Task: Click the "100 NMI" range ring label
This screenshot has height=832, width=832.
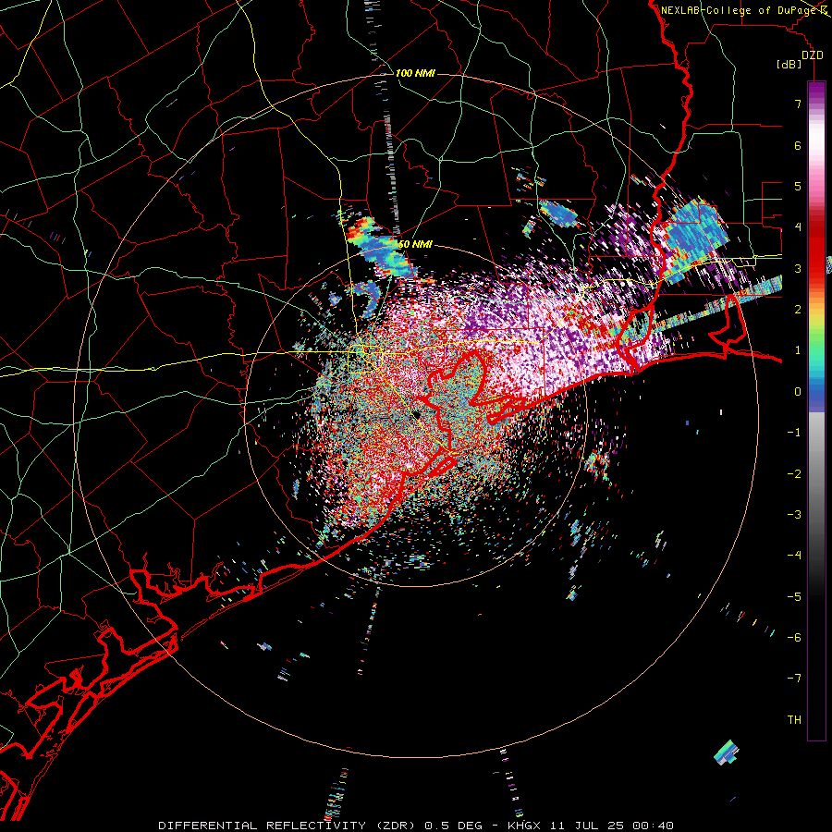Action: [415, 73]
